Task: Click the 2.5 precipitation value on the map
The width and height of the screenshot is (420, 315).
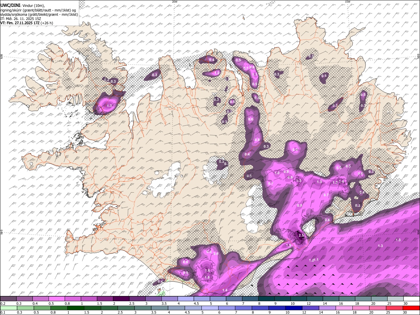Action: point(302,236)
